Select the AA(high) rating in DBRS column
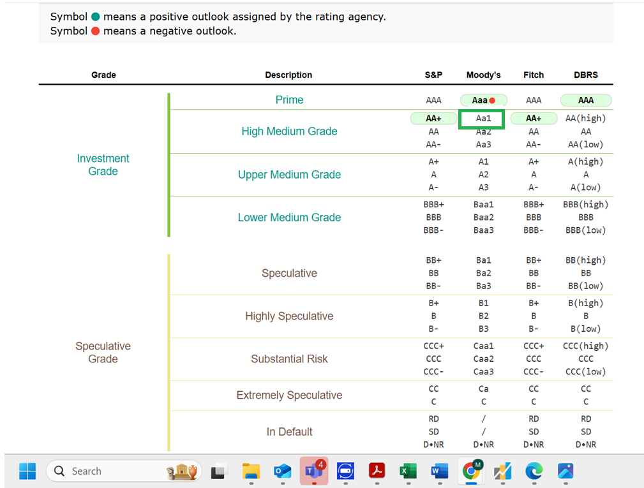Screen dimensions: 644x488 click(586, 118)
